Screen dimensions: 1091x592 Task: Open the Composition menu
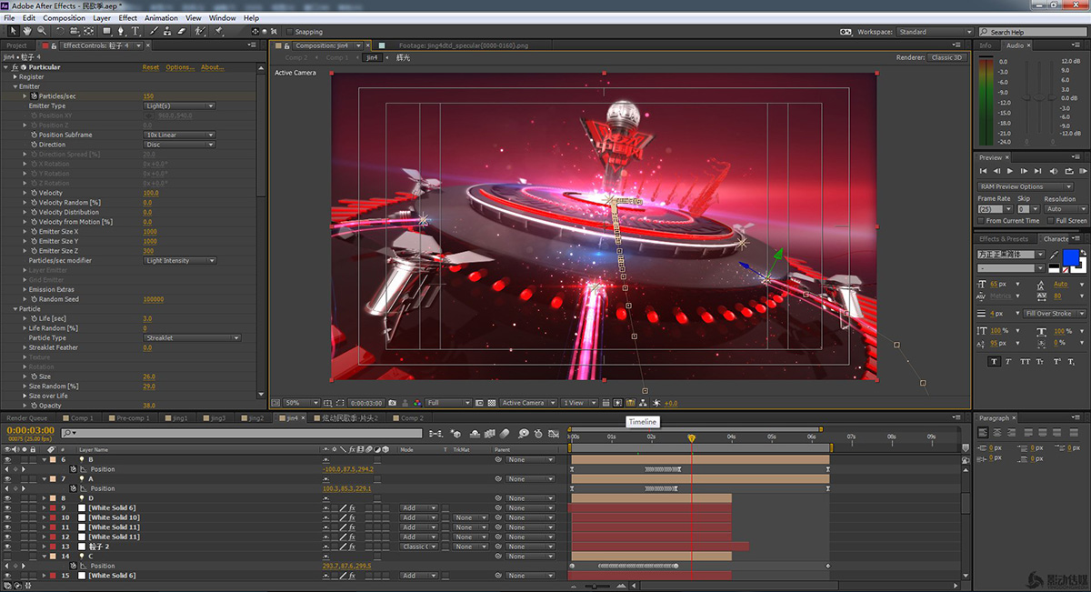[x=64, y=17]
